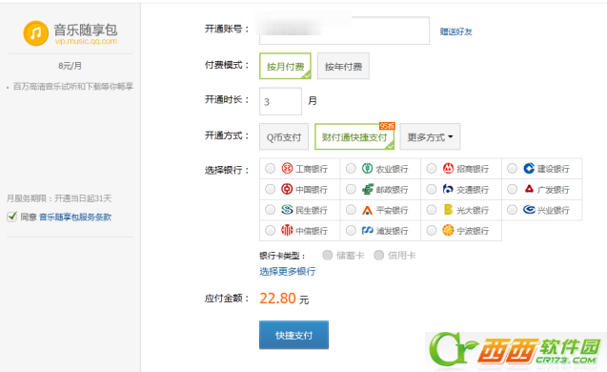Select the 按年付费 payment mode
Screen dimensions: 607x372
[x=343, y=66]
